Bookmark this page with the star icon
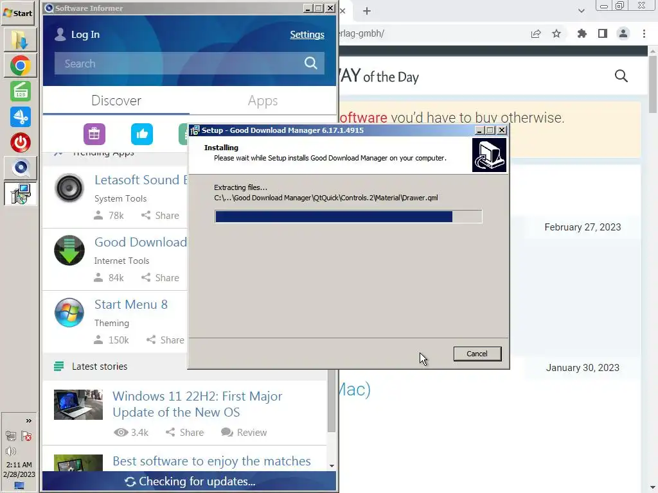 556,33
